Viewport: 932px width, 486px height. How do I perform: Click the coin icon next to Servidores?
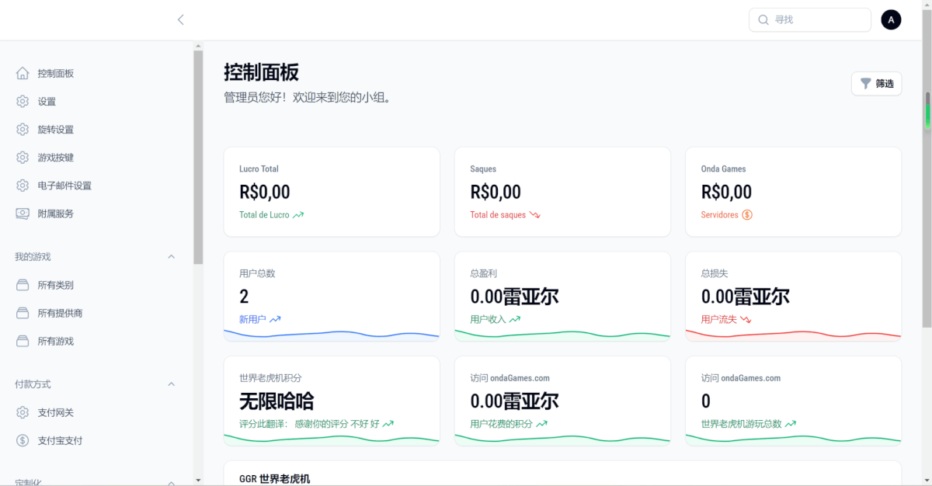click(x=747, y=215)
